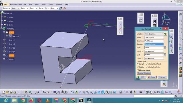Select Point.3 in the tree
The height and width of the screenshot is (103, 183).
(x=12, y=48)
